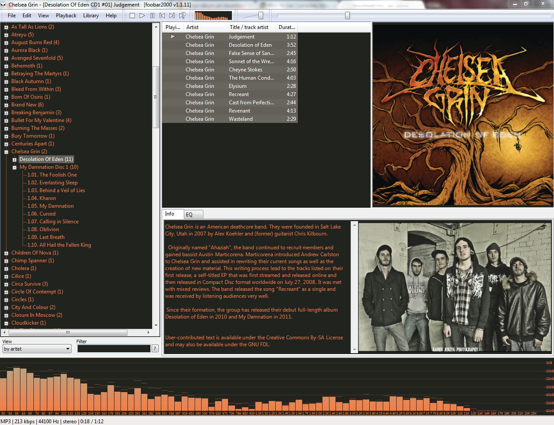Viewport: 554px width, 425px height.
Task: Click the Chelsea Grin album cover art
Action: [463, 115]
